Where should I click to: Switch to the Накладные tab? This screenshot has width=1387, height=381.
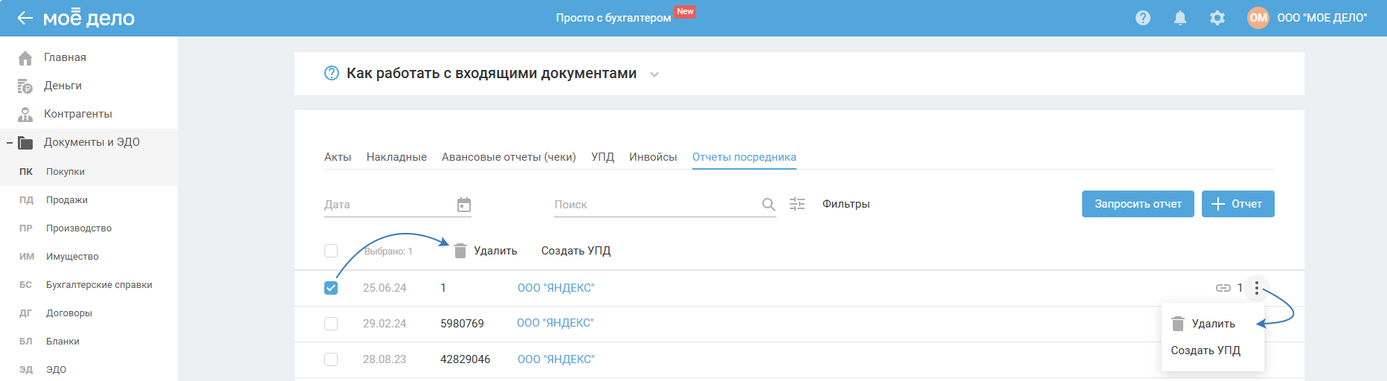point(396,157)
